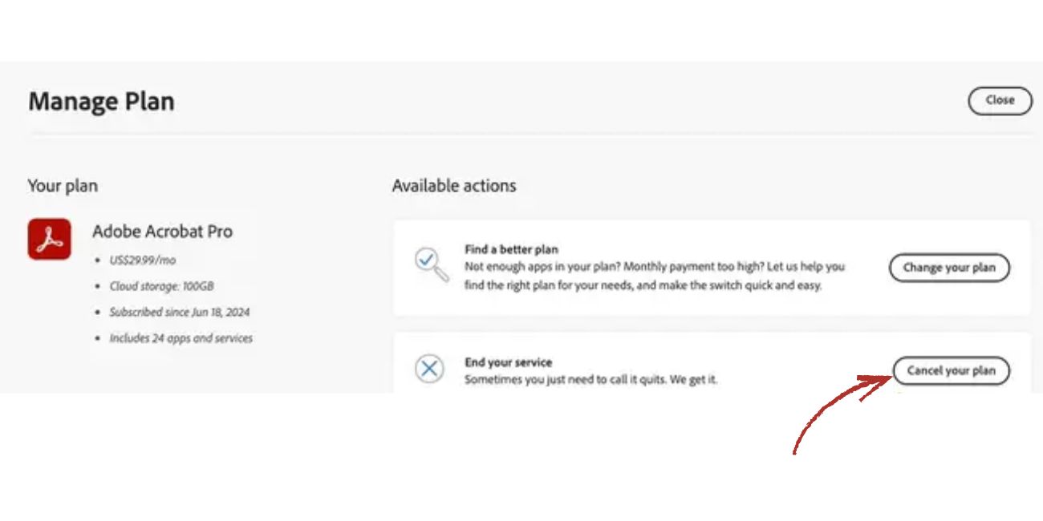Viewport: 1043px width, 521px height.
Task: Click the Manage Plan heading
Action: click(101, 102)
